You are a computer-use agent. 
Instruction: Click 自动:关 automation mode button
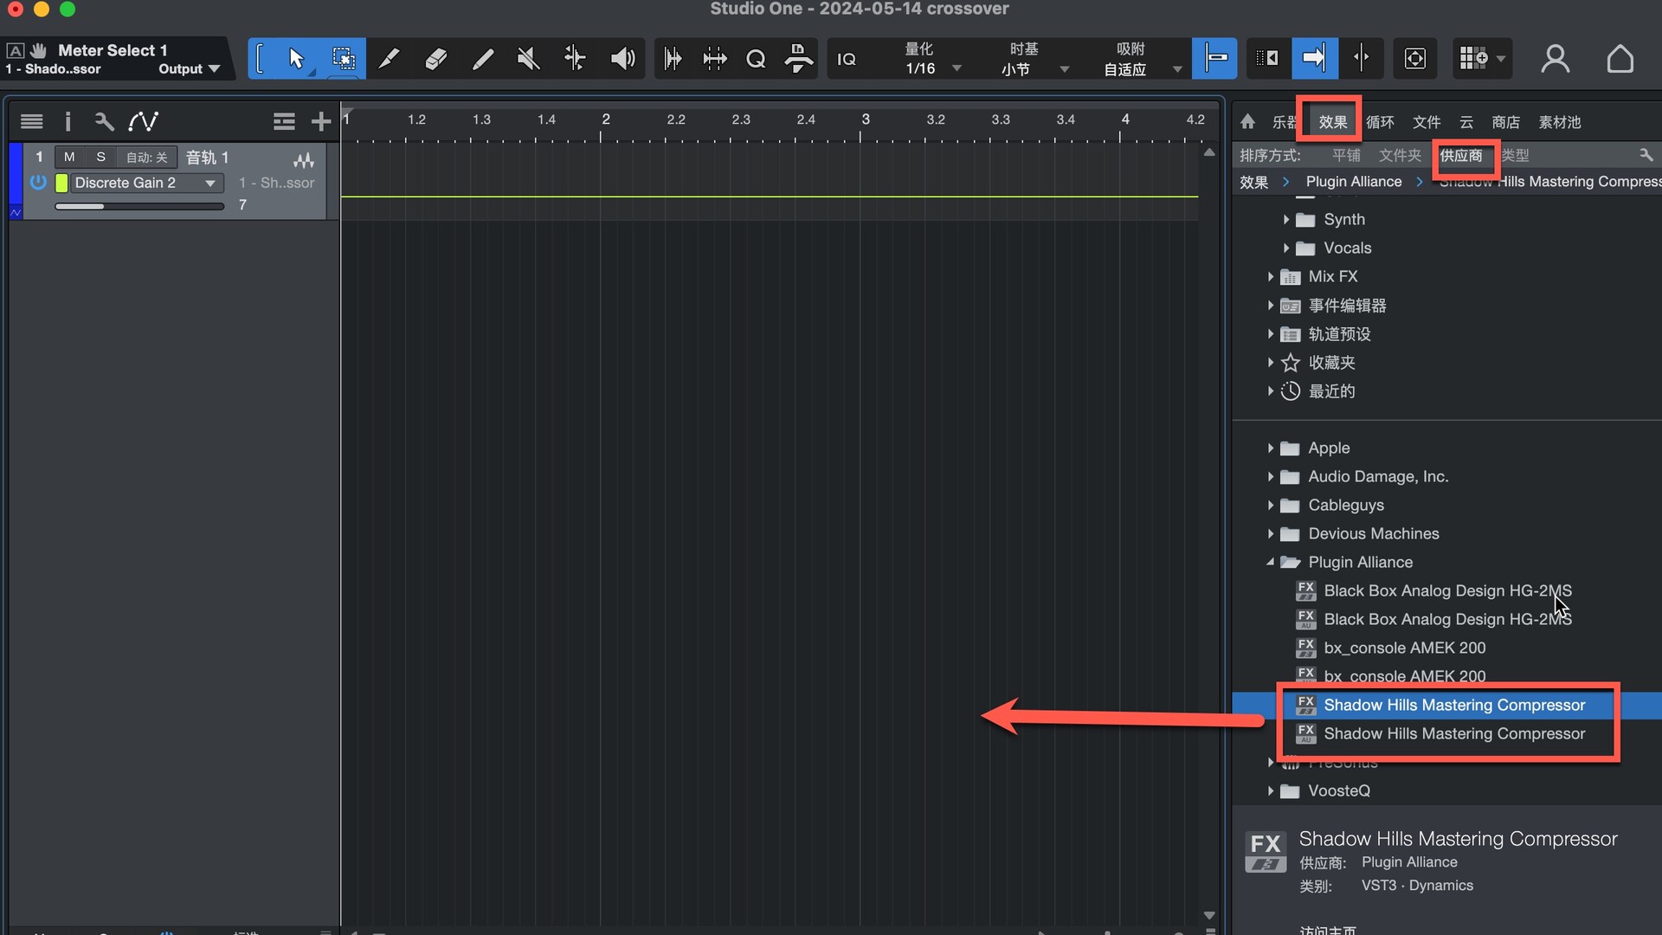point(146,157)
